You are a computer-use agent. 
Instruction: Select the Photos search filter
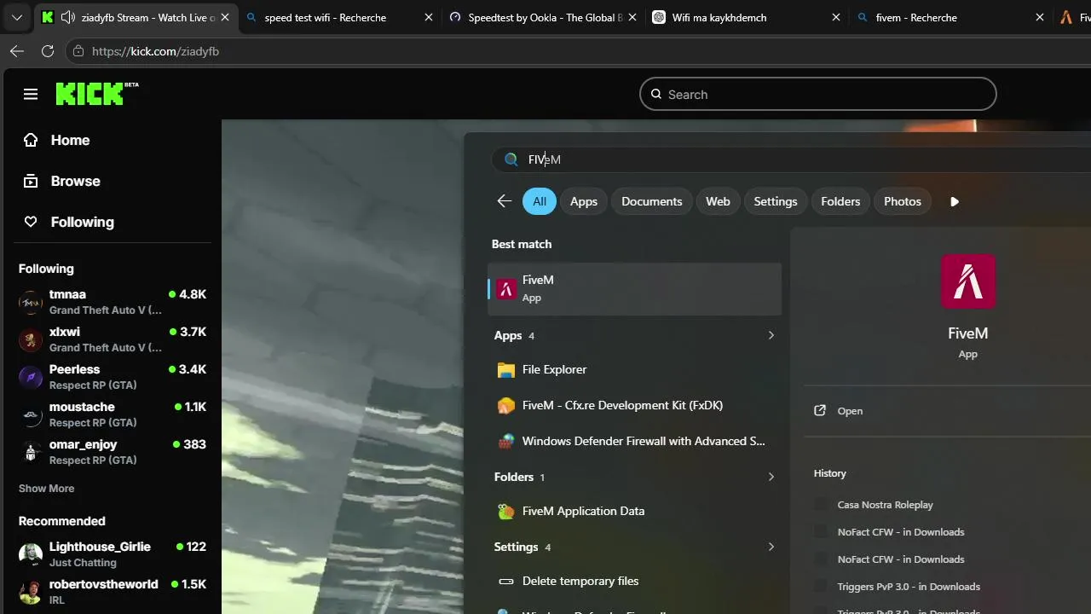tap(903, 201)
